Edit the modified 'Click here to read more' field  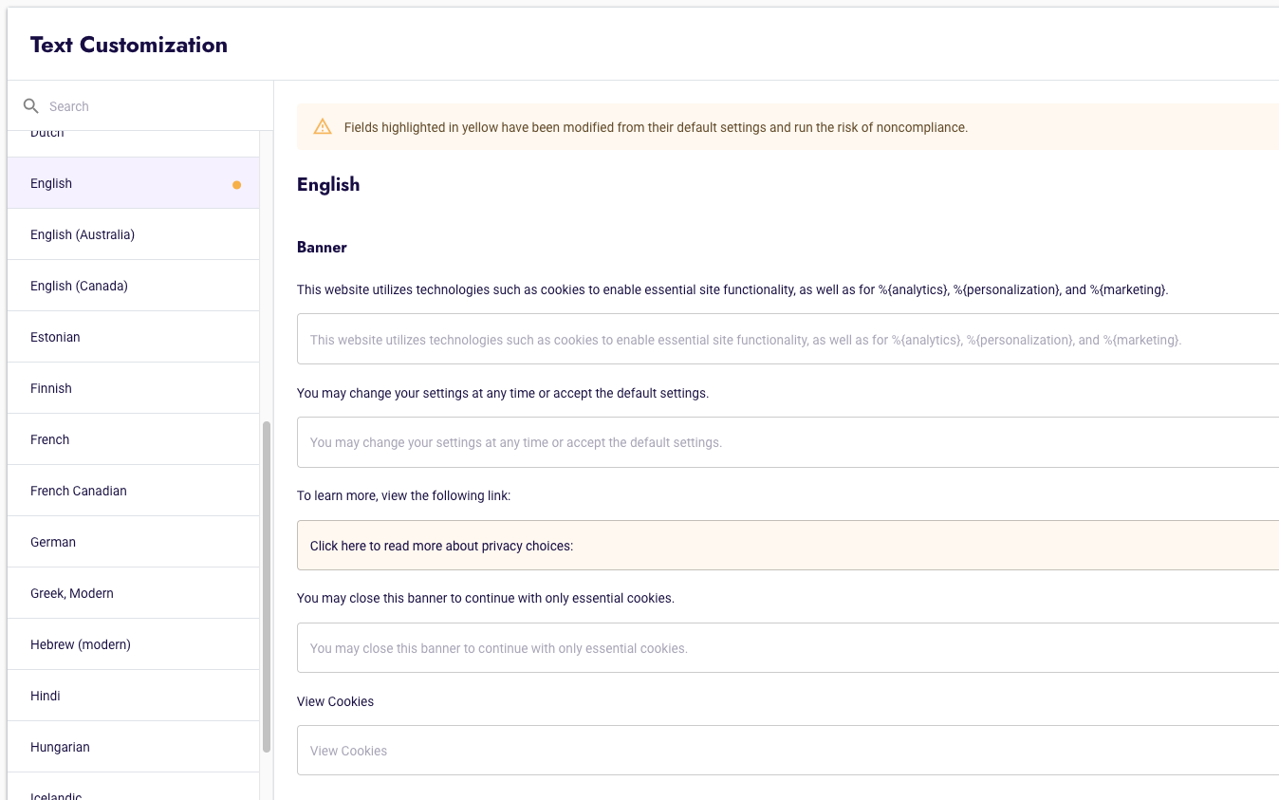click(788, 546)
